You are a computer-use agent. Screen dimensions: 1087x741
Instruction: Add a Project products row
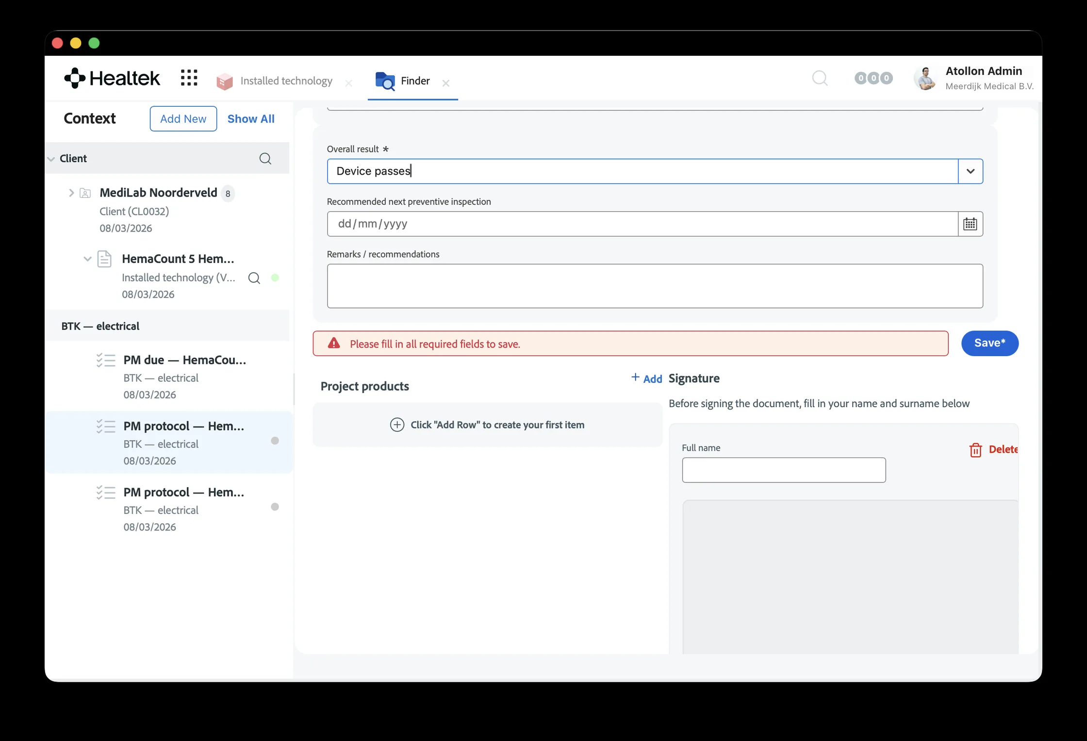tap(647, 379)
